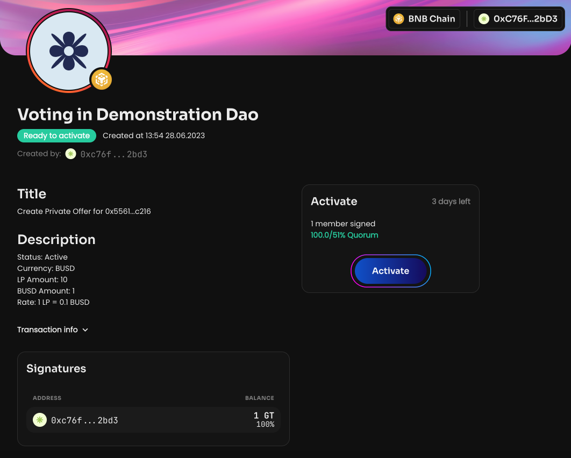Click the BALANCE column header
Viewport: 571px width, 458px height.
(x=260, y=398)
